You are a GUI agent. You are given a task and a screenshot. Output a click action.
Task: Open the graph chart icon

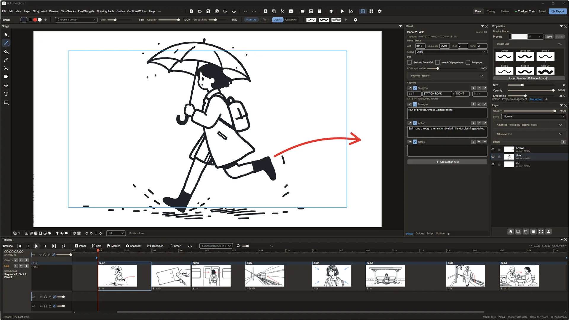pos(351,11)
